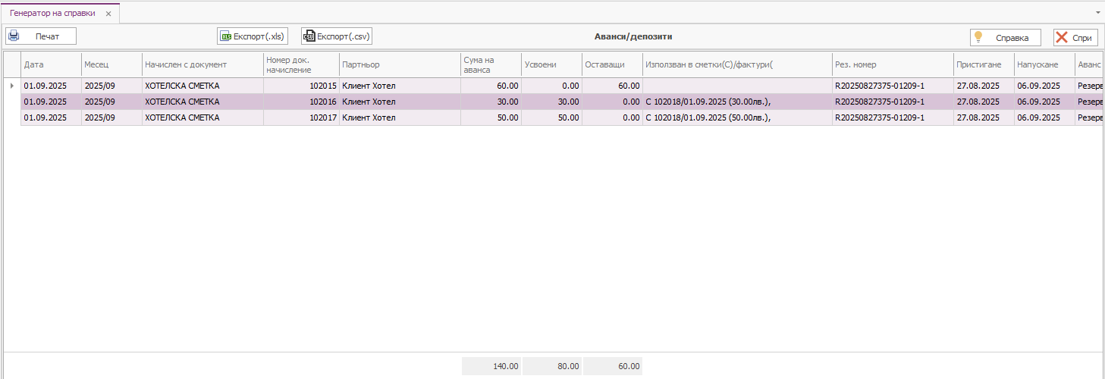The image size is (1105, 379).
Task: Click the Пристигане column header
Action: (x=983, y=64)
